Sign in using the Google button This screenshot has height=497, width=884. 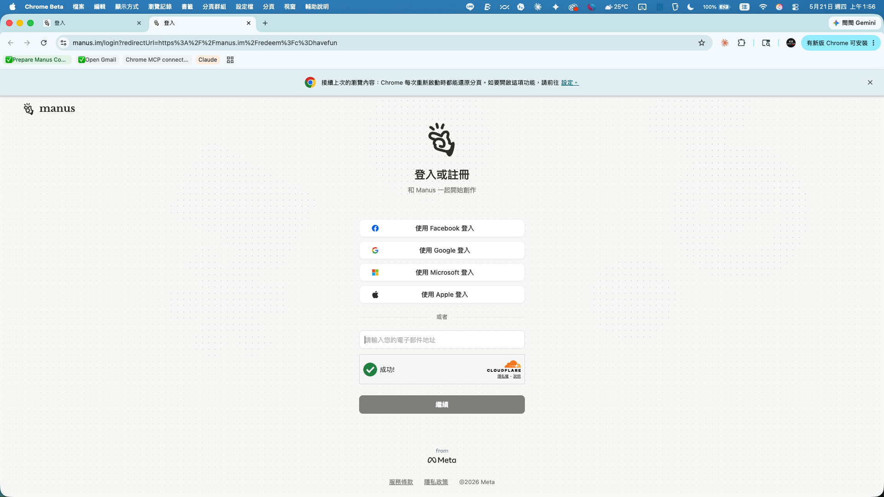(442, 250)
